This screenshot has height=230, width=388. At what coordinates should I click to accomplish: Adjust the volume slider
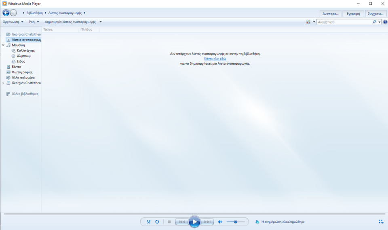(236, 222)
